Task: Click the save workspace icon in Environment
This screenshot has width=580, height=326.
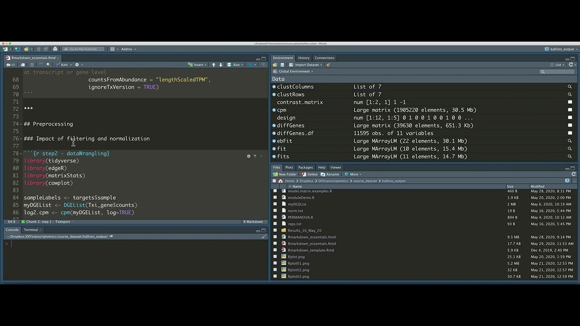Action: (282, 65)
